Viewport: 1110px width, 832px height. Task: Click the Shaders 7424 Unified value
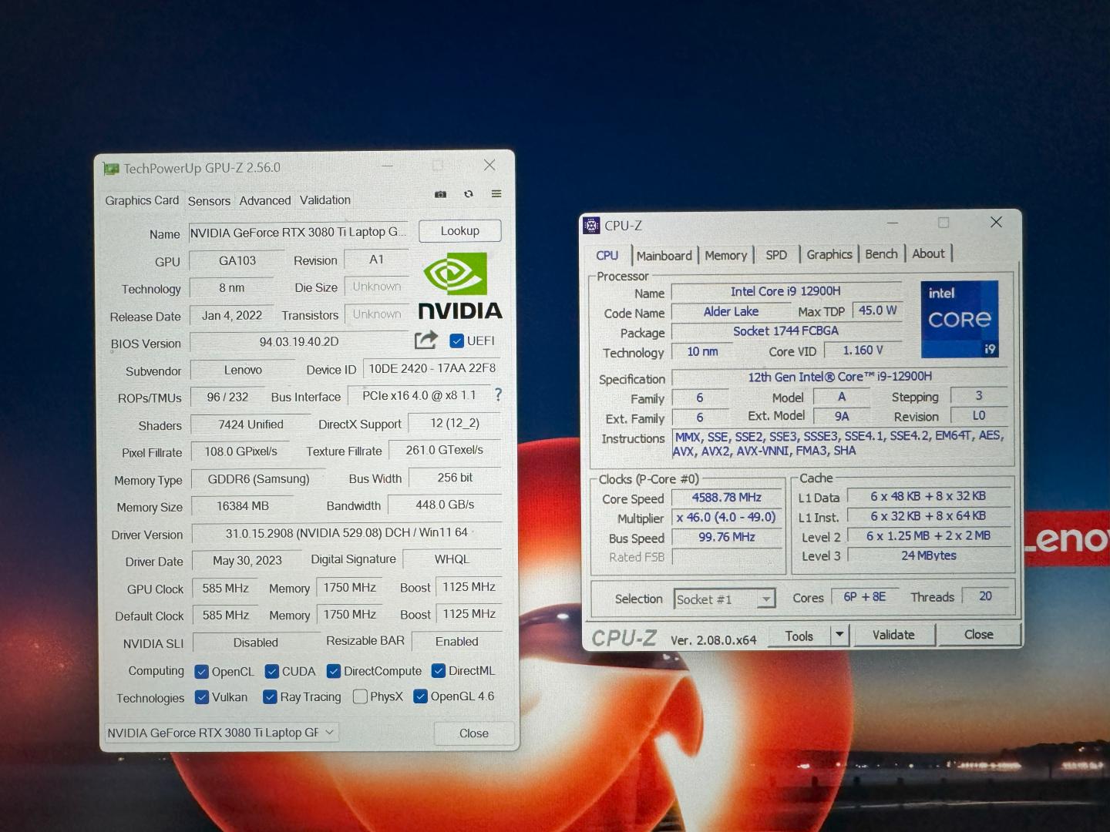(251, 424)
